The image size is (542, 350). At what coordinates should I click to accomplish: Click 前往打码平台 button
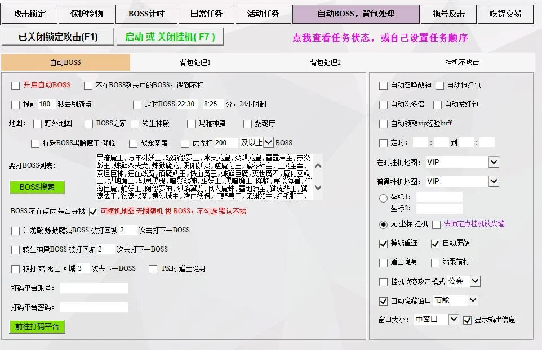click(x=37, y=326)
